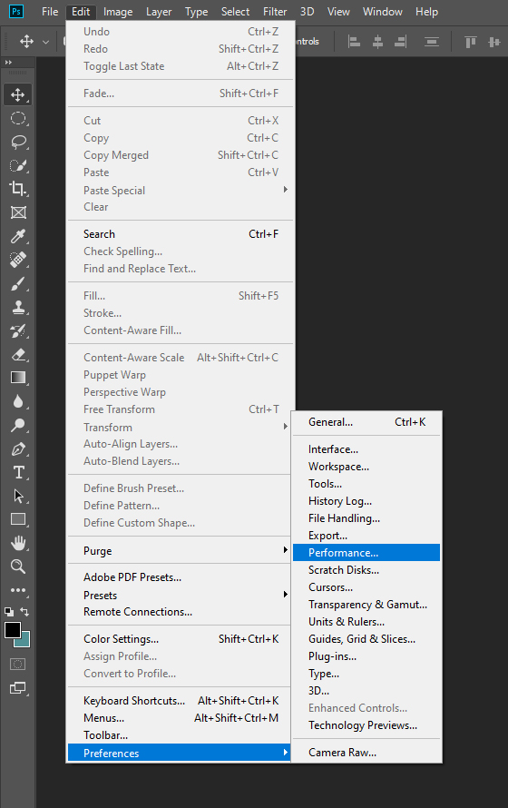Select the Pen tool
The width and height of the screenshot is (508, 808).
tap(18, 448)
